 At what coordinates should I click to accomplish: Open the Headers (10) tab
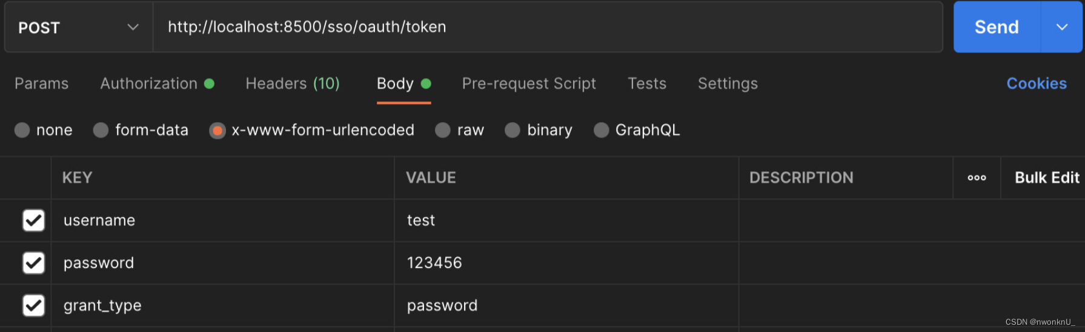click(293, 83)
